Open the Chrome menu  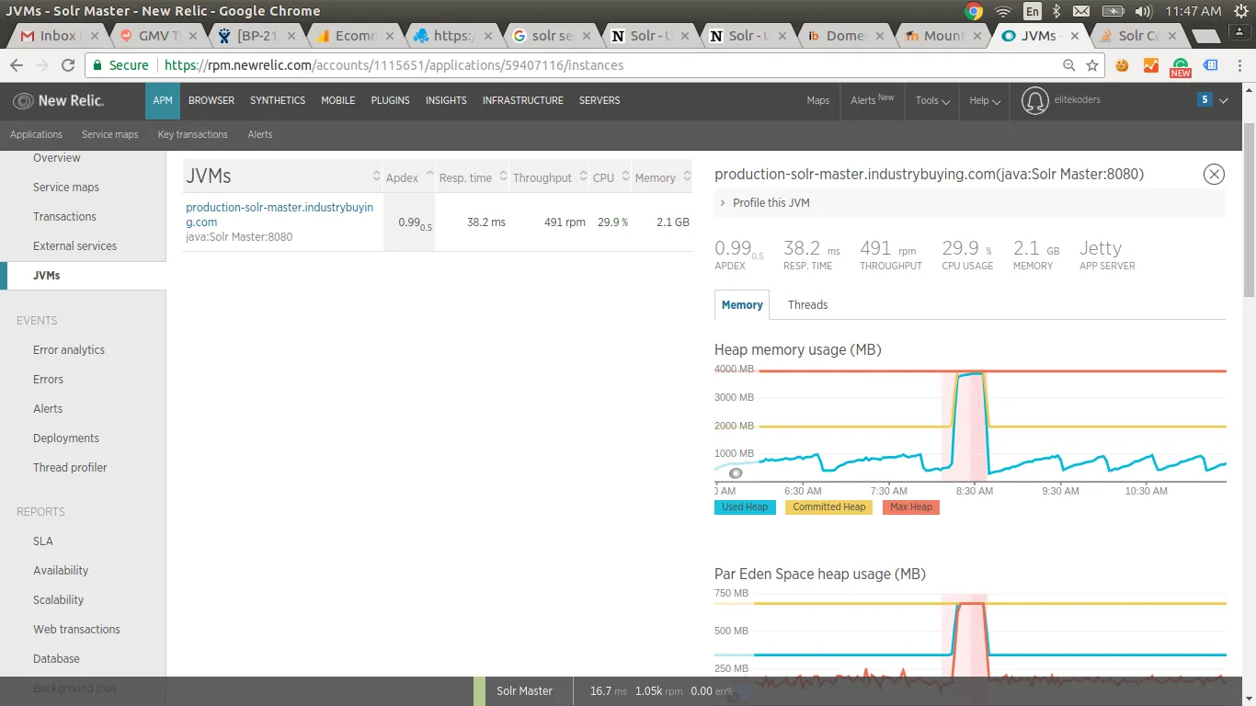pyautogui.click(x=1239, y=65)
